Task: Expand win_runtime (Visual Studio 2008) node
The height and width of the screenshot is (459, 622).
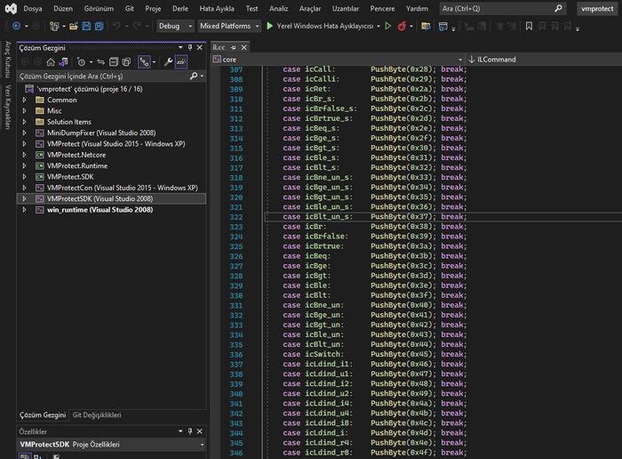Action: pos(25,210)
